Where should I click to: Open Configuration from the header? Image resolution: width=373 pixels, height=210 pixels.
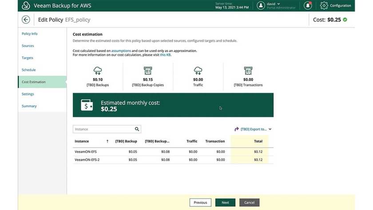point(340,5)
